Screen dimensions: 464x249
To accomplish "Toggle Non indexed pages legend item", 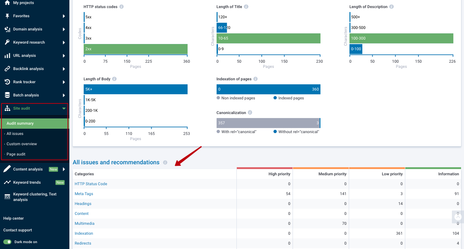I will (236, 98).
